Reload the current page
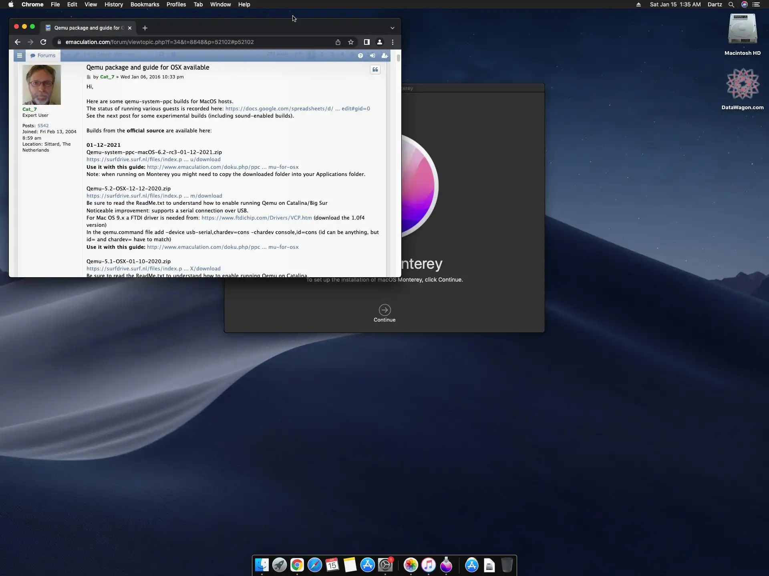Screen dimensions: 769x576 pyautogui.click(x=43, y=42)
